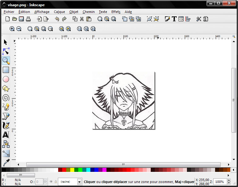Click the Color picker dropper tool
This screenshot has width=238, height=187.
6,162
